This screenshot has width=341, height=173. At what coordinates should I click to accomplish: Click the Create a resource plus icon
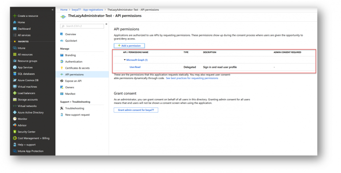15,16
